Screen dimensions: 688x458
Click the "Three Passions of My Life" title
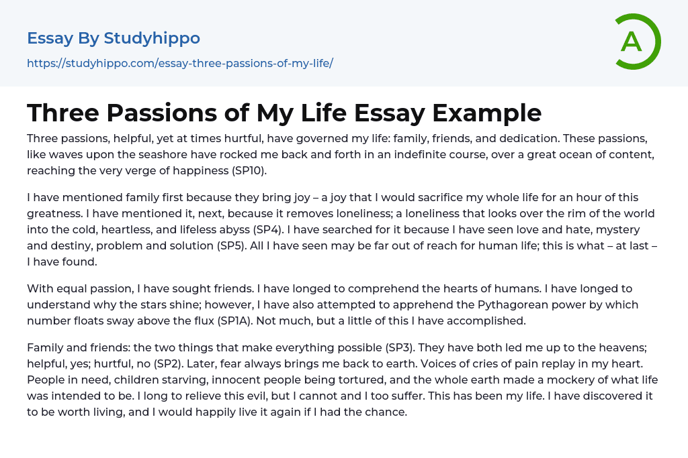pyautogui.click(x=284, y=113)
